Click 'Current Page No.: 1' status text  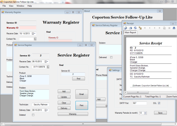pos(132,97)
